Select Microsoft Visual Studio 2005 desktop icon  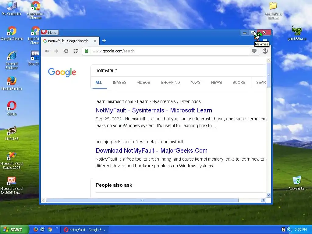click(12, 160)
